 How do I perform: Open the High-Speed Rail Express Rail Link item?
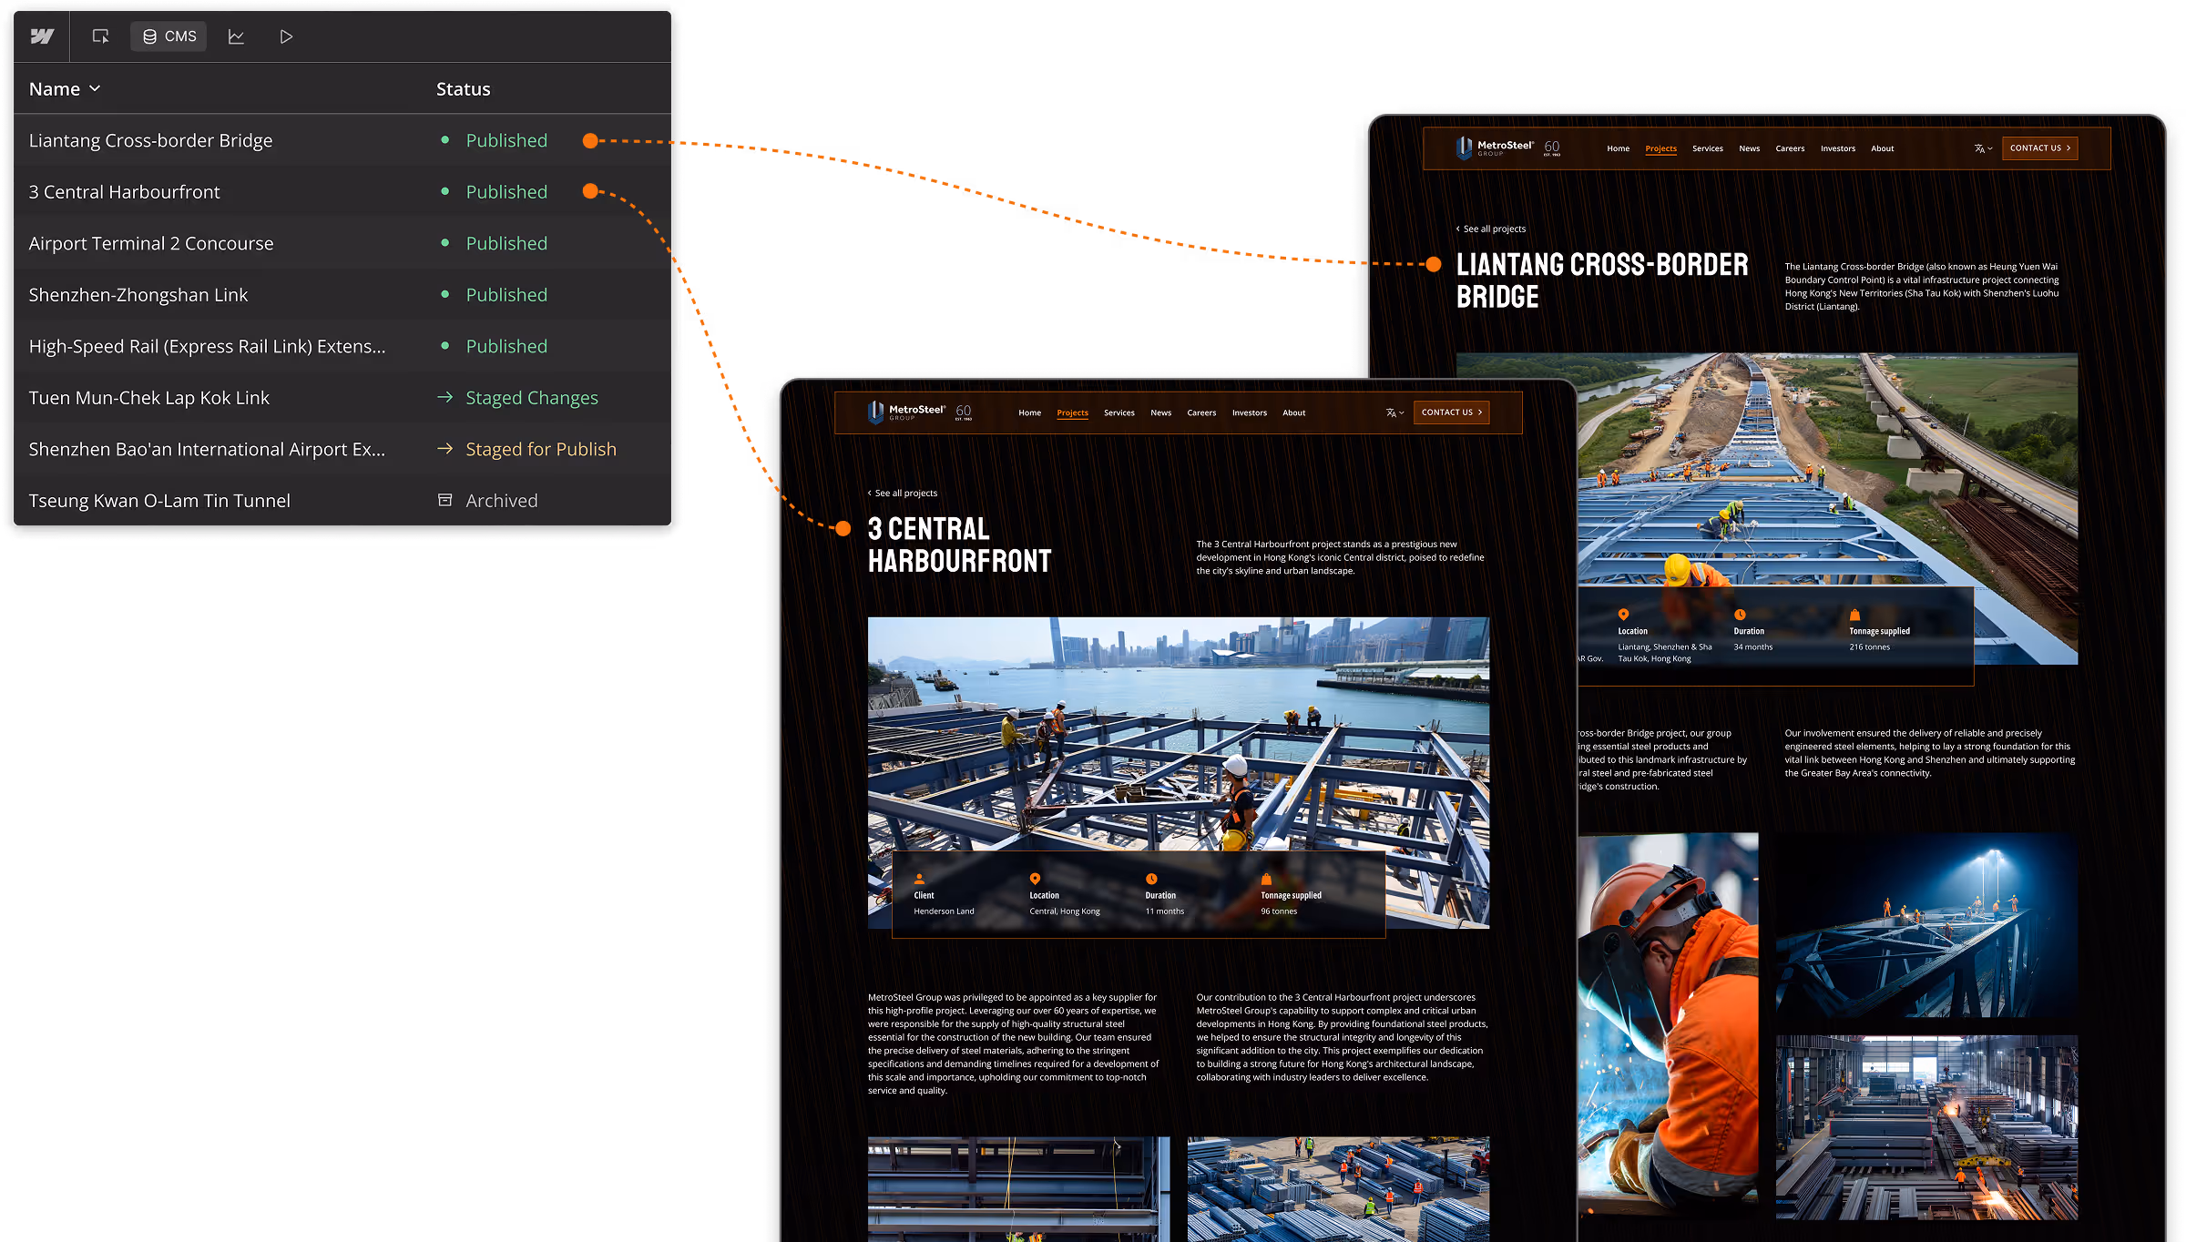pyautogui.click(x=207, y=346)
